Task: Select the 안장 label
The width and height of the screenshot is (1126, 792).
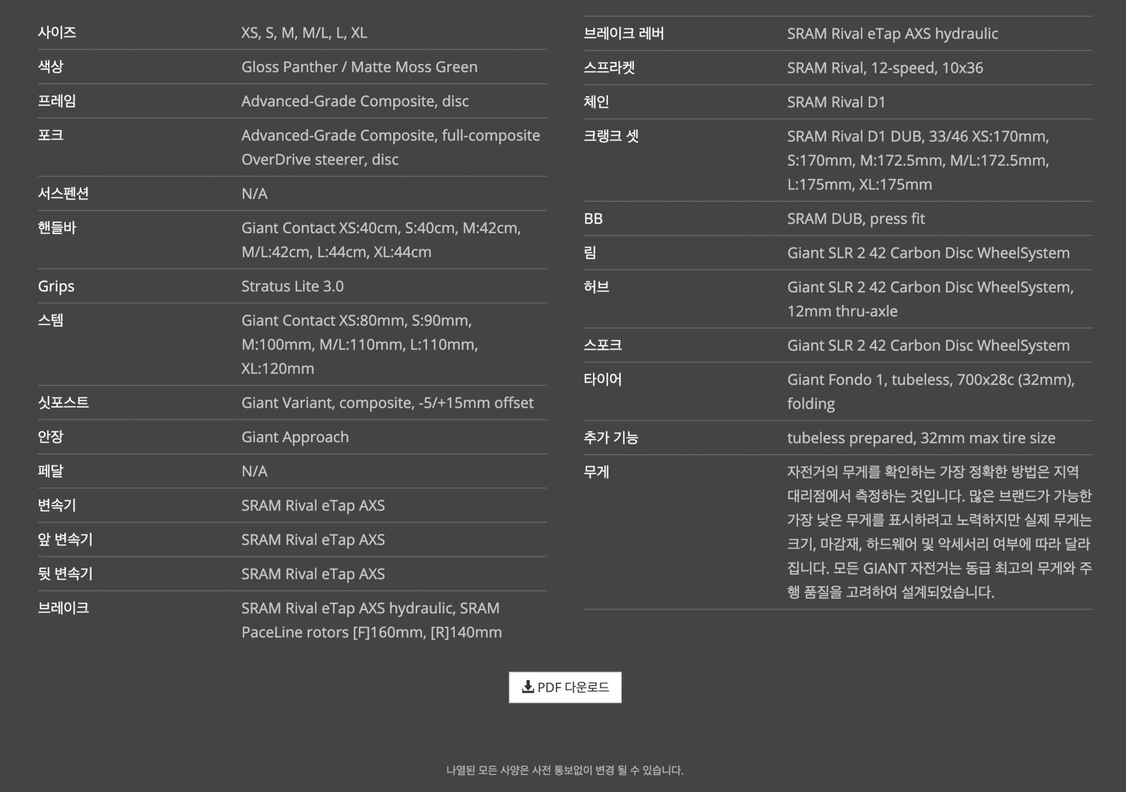Action: point(50,436)
